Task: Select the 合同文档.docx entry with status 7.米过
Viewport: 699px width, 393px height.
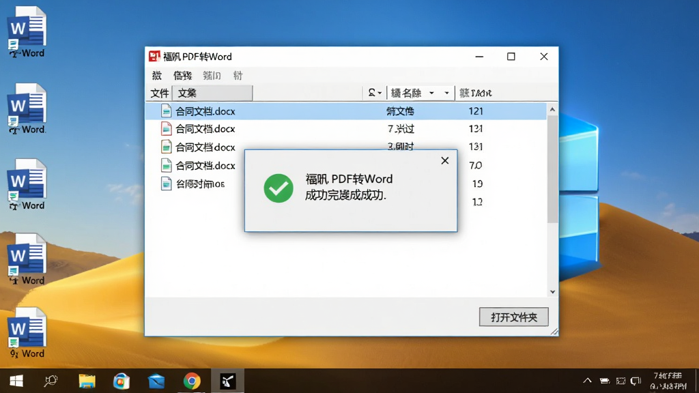Action: coord(205,129)
